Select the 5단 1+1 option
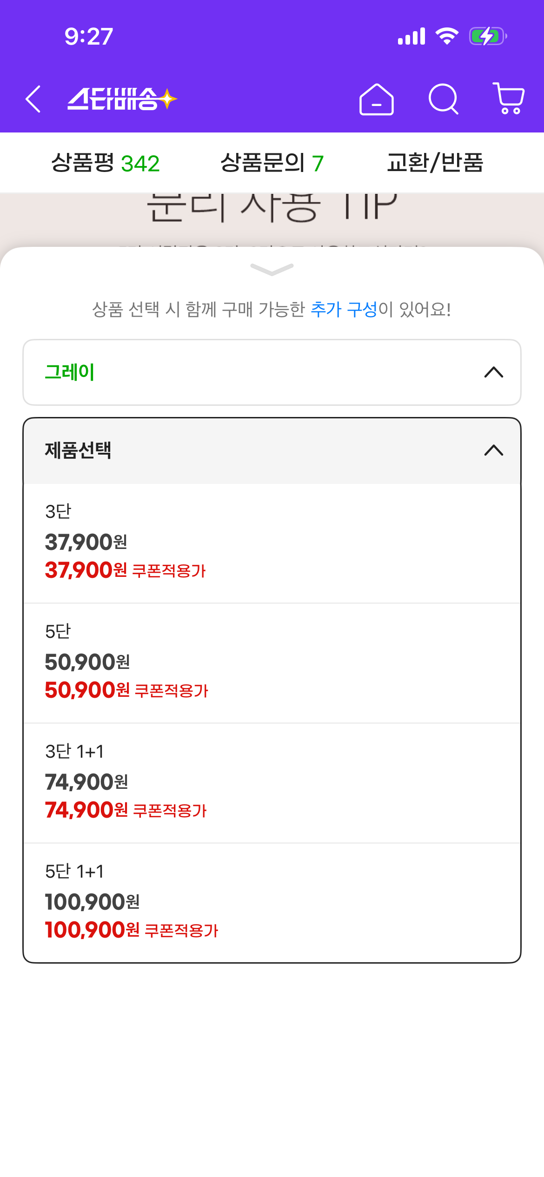Image resolution: width=544 pixels, height=1177 pixels. click(272, 903)
